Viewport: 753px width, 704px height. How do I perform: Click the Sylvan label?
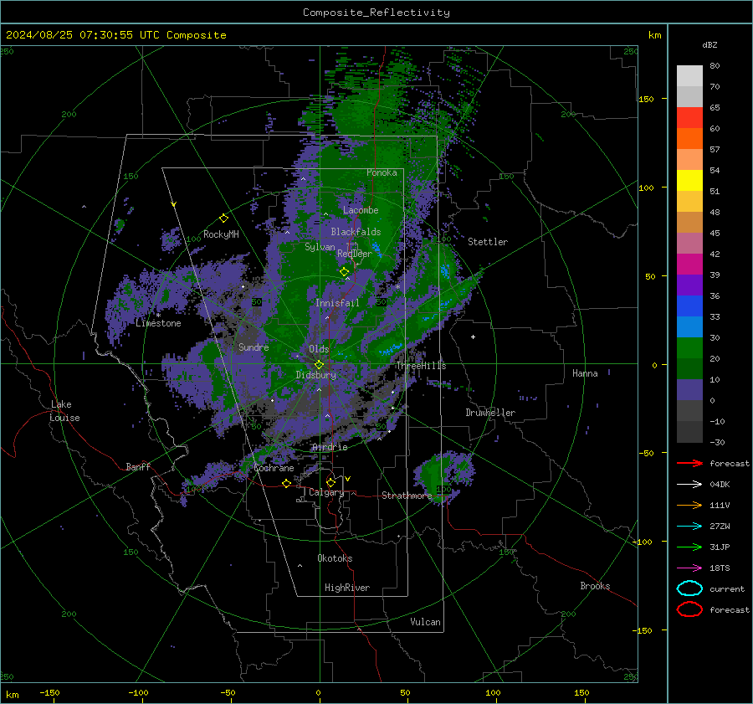(320, 247)
